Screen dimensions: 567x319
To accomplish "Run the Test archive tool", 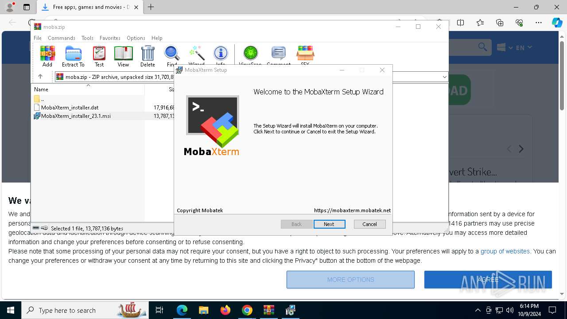I will (99, 56).
